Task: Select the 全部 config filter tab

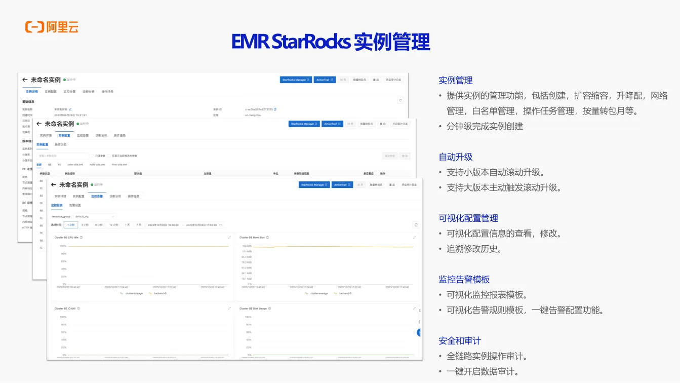Action: 39,165
